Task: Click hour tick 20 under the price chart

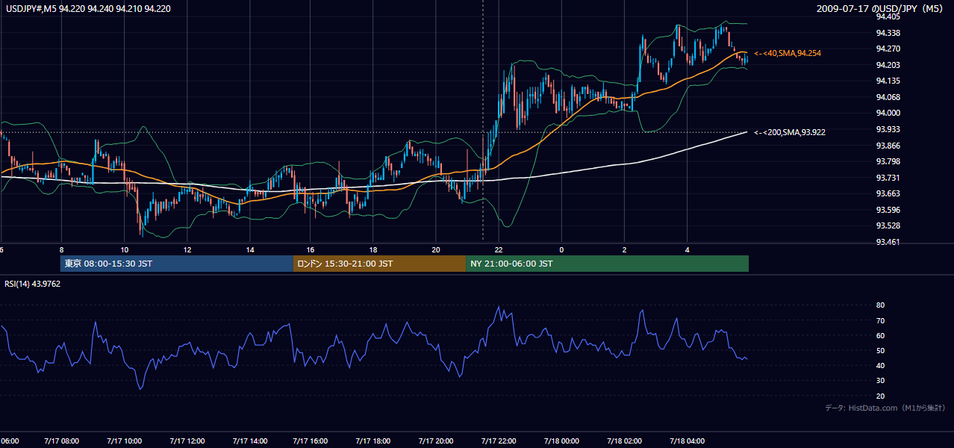Action: (x=436, y=249)
